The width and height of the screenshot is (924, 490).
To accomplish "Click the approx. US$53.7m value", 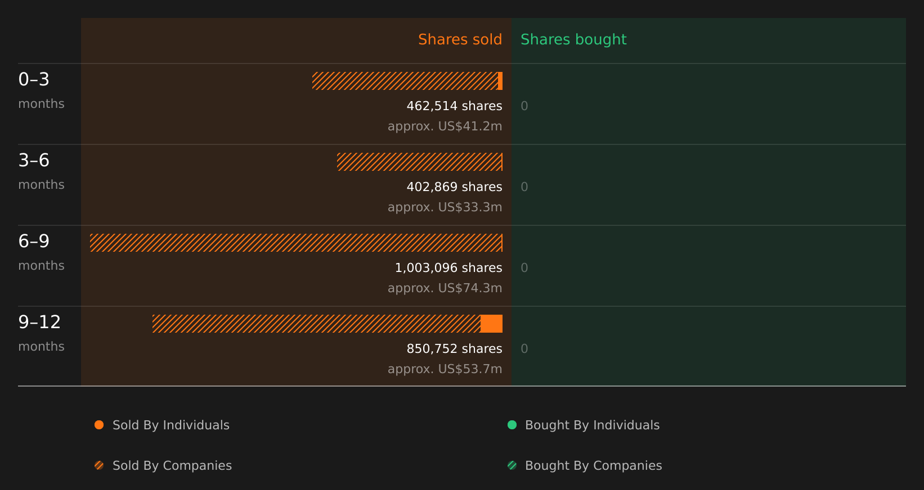I will tap(445, 369).
